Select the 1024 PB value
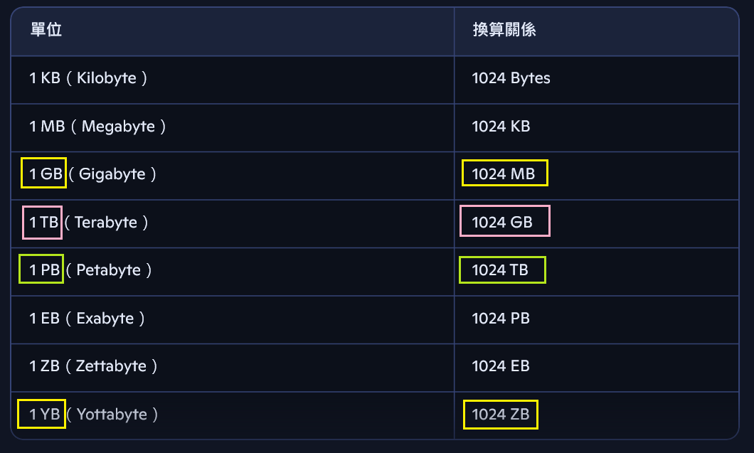The width and height of the screenshot is (754, 453). [501, 319]
